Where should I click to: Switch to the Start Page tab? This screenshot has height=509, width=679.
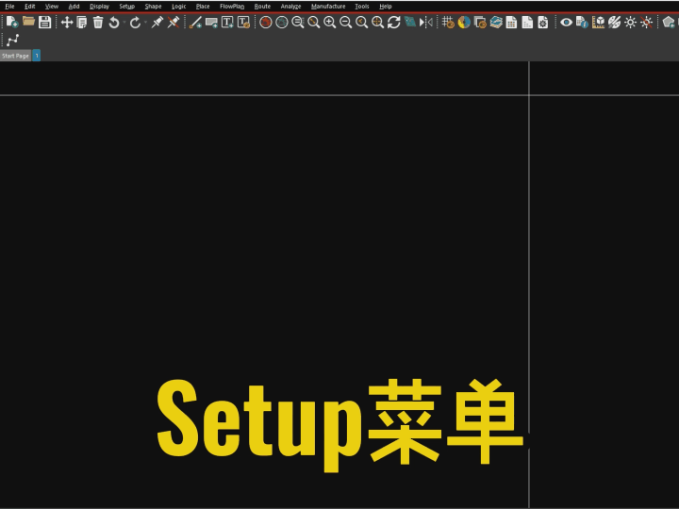point(15,56)
